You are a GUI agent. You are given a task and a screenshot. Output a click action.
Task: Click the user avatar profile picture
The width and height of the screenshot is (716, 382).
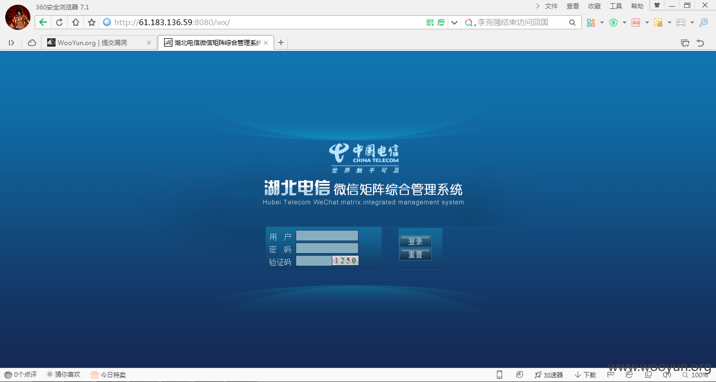tap(17, 17)
